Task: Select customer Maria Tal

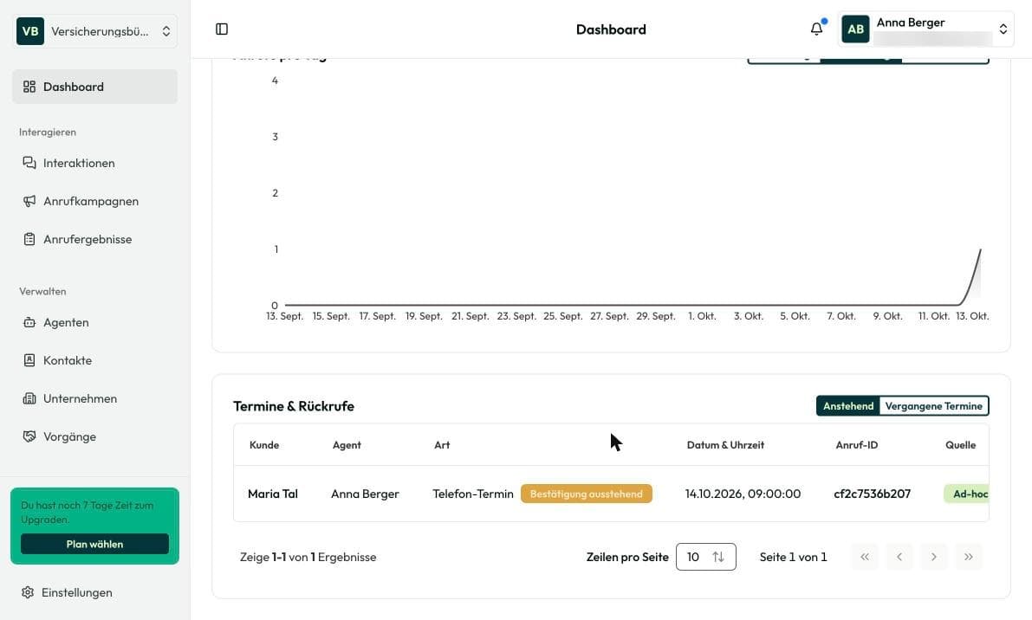Action: point(272,494)
